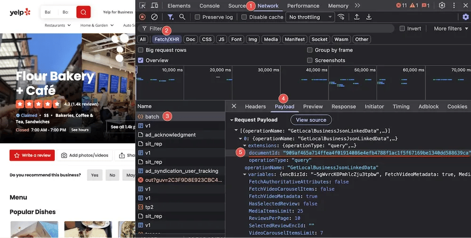
Task: Uncheck the Overview checkbox
Action: point(141,60)
